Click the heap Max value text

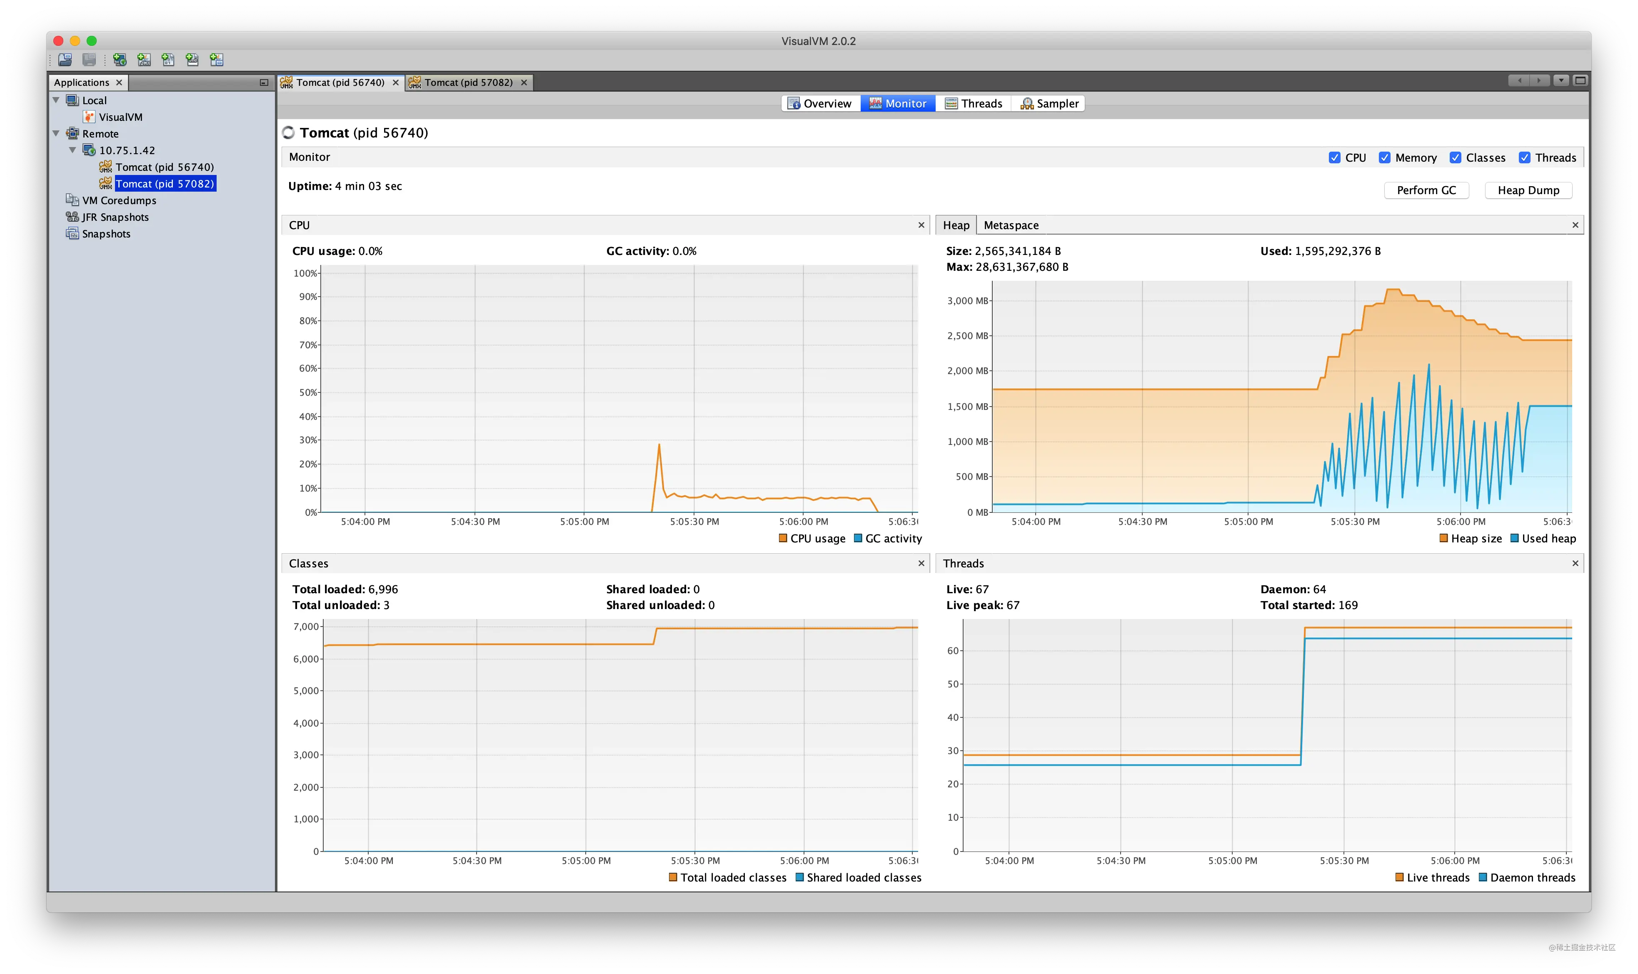click(1022, 267)
